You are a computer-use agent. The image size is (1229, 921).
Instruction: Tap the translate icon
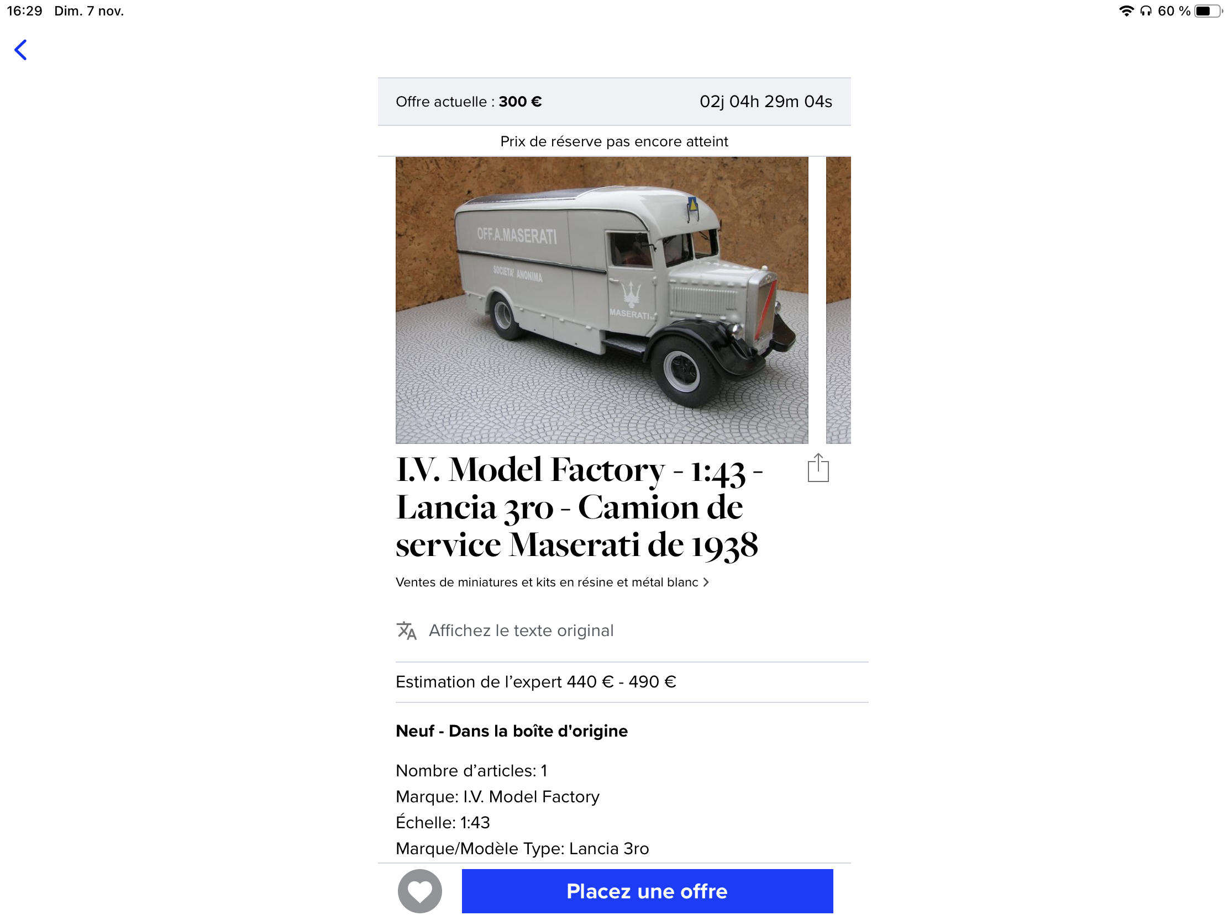click(x=406, y=631)
